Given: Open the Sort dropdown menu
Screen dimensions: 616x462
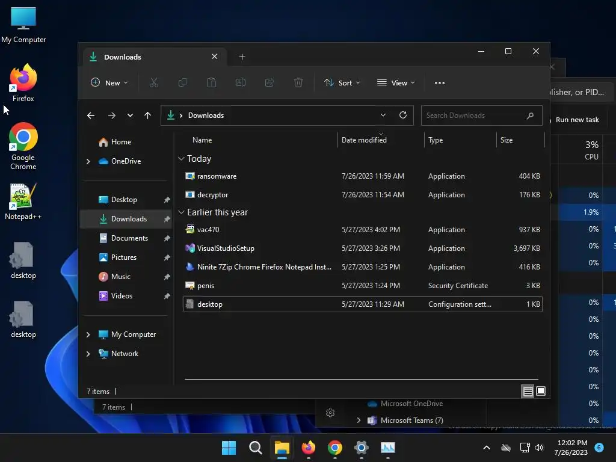Looking at the screenshot, I should (342, 82).
